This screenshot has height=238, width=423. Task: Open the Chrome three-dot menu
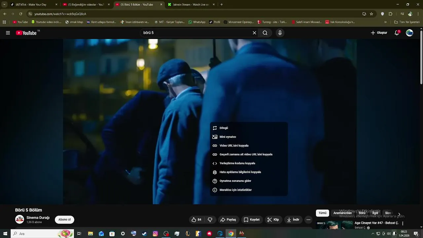[418, 14]
